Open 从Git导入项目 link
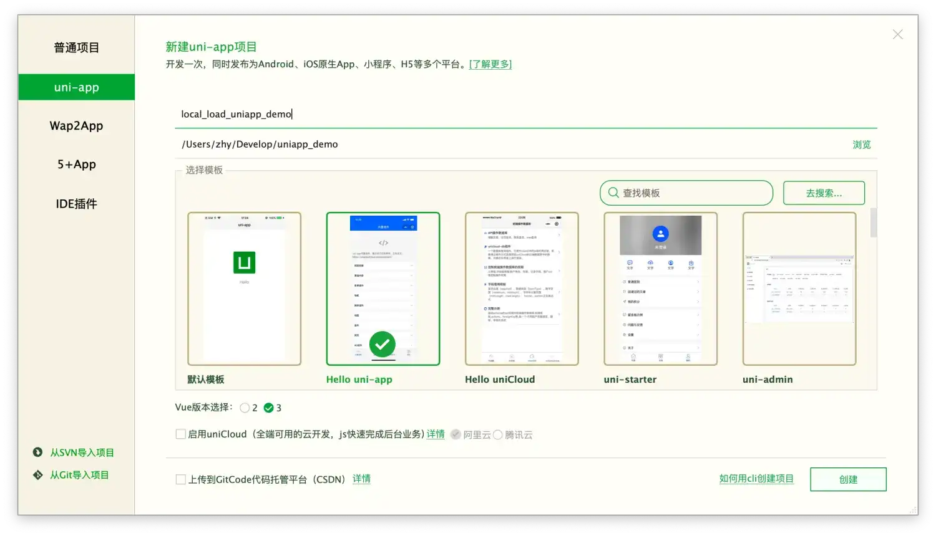 (79, 475)
